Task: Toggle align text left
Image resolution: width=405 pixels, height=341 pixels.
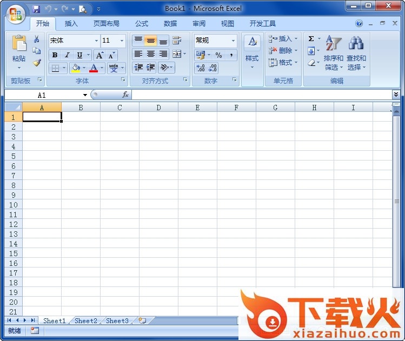Action: pos(138,54)
